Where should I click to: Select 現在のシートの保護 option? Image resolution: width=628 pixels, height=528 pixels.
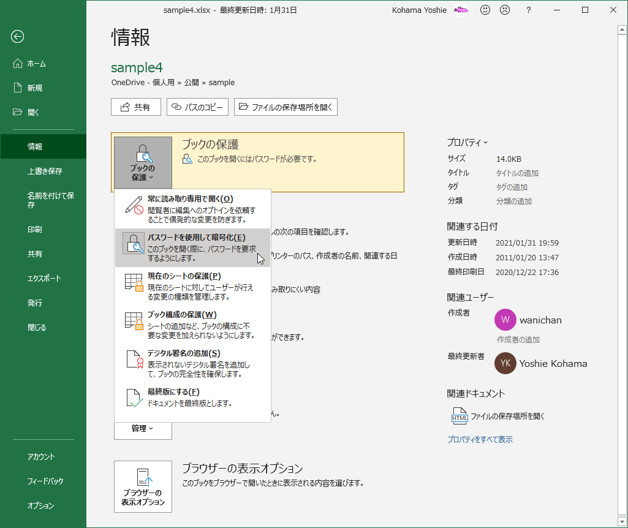(192, 286)
